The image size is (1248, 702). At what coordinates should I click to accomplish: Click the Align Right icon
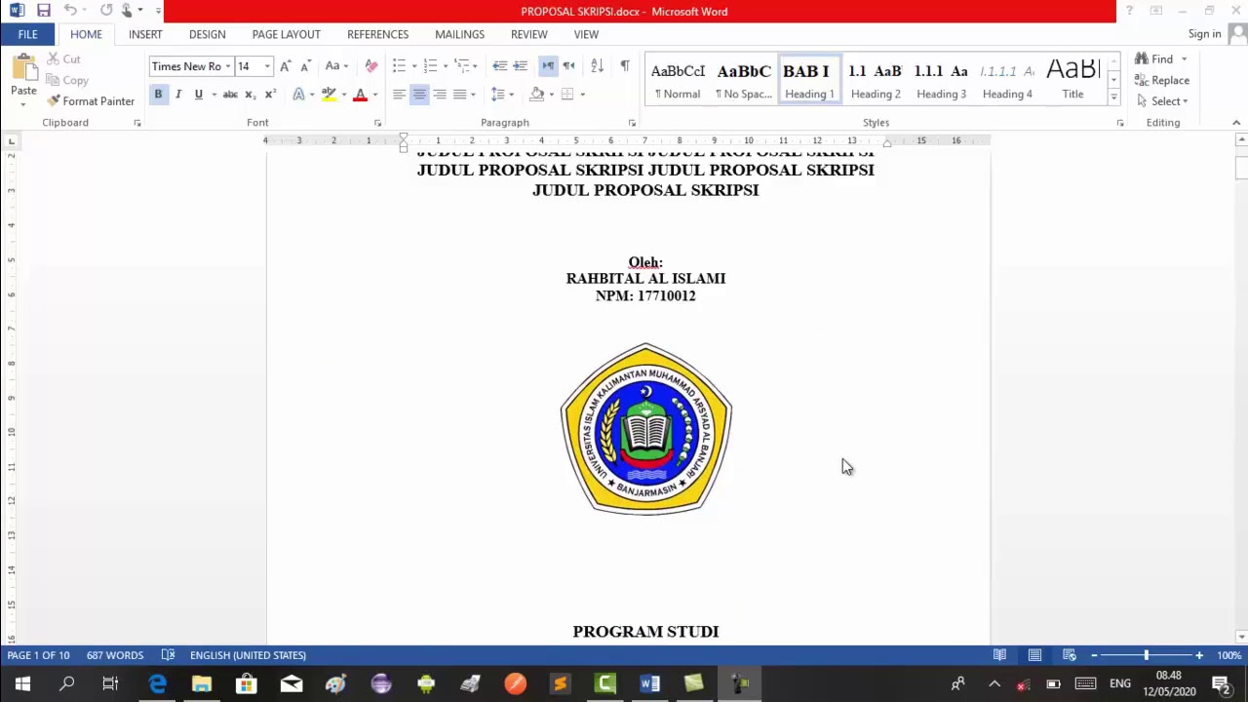pyautogui.click(x=440, y=95)
